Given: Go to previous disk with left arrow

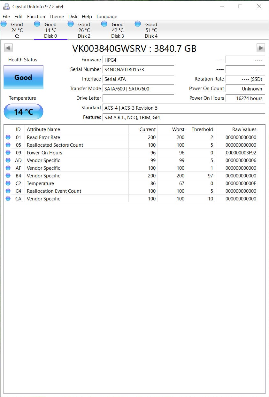Looking at the screenshot, I should point(8,48).
